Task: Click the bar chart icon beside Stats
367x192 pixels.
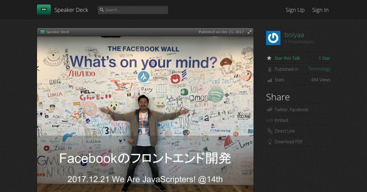Action: click(269, 80)
